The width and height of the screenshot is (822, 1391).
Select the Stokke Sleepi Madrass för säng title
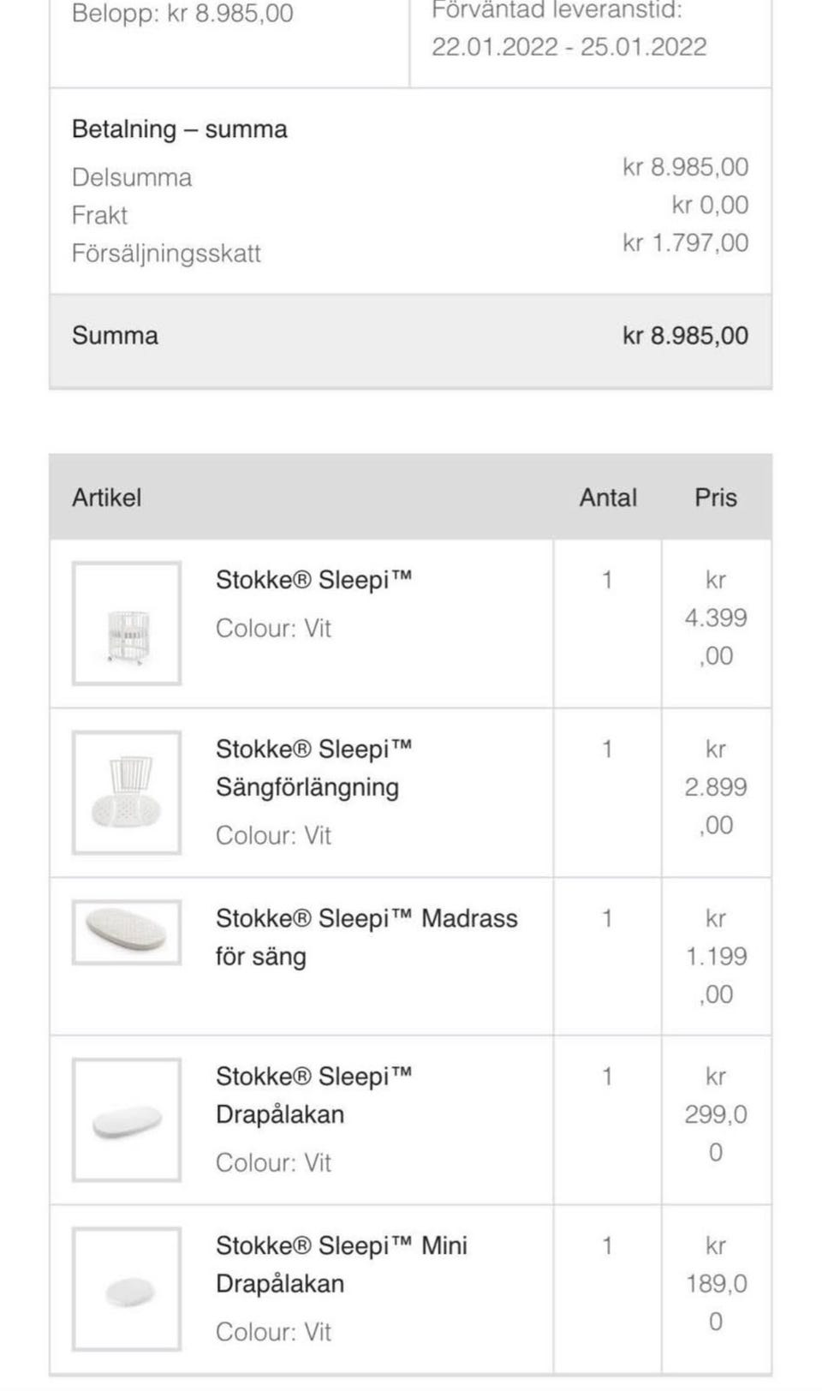click(366, 937)
